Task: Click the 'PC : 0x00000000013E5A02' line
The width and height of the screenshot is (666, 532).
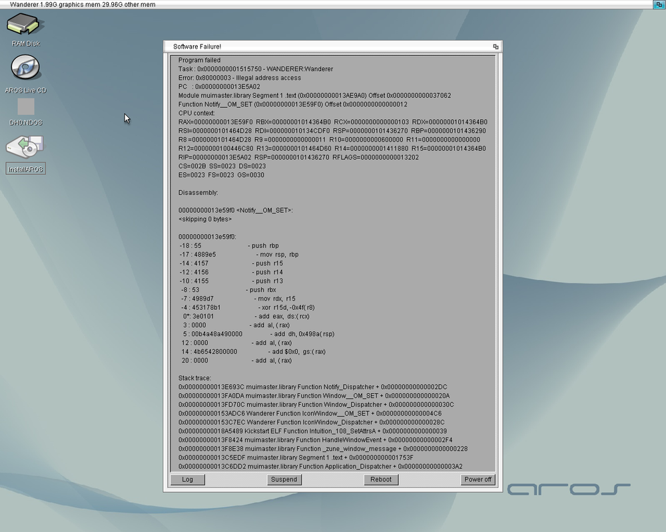Action: point(219,86)
